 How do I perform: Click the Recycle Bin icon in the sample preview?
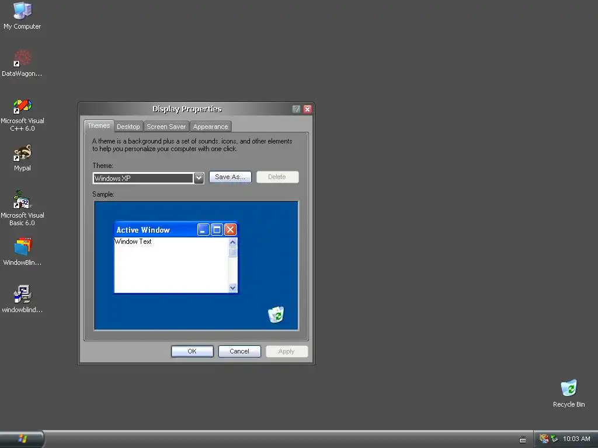[276, 314]
